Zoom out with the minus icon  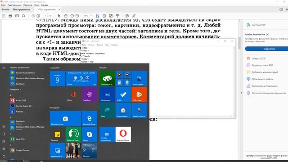(x=72, y=16)
